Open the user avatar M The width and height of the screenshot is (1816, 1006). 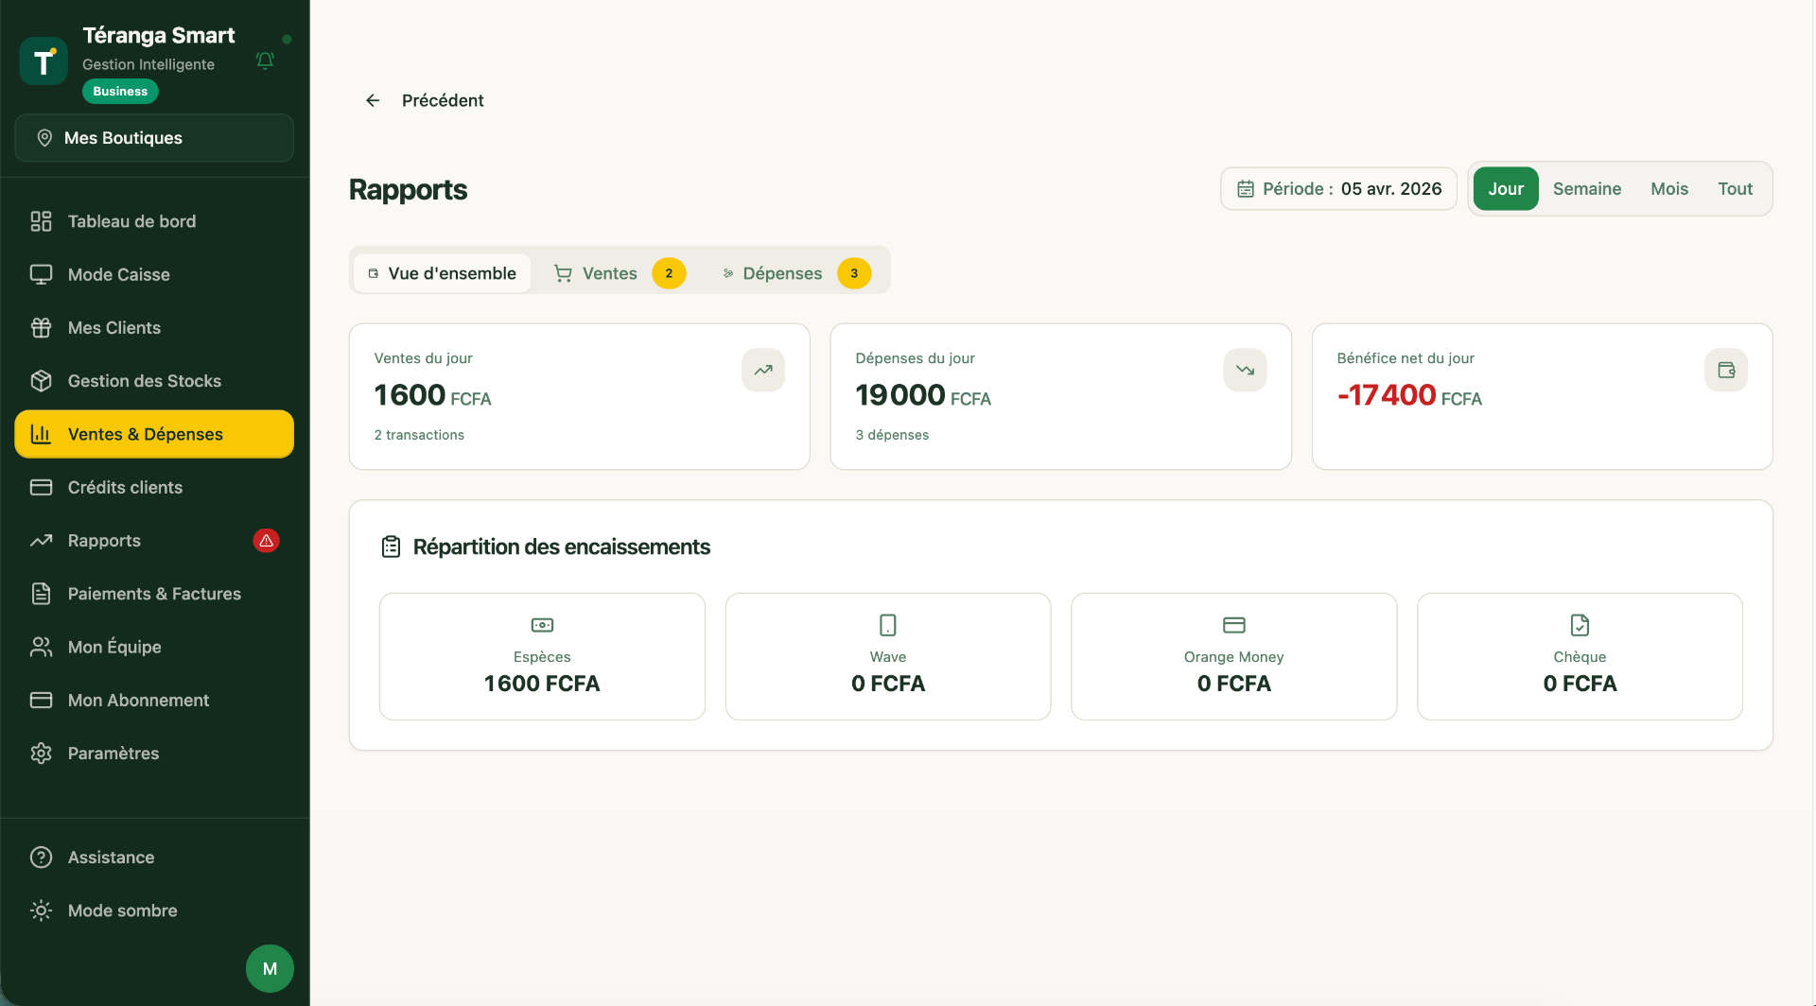(x=270, y=968)
